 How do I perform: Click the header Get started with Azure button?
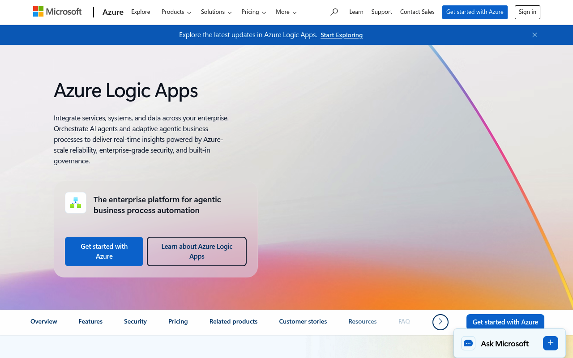(x=475, y=12)
